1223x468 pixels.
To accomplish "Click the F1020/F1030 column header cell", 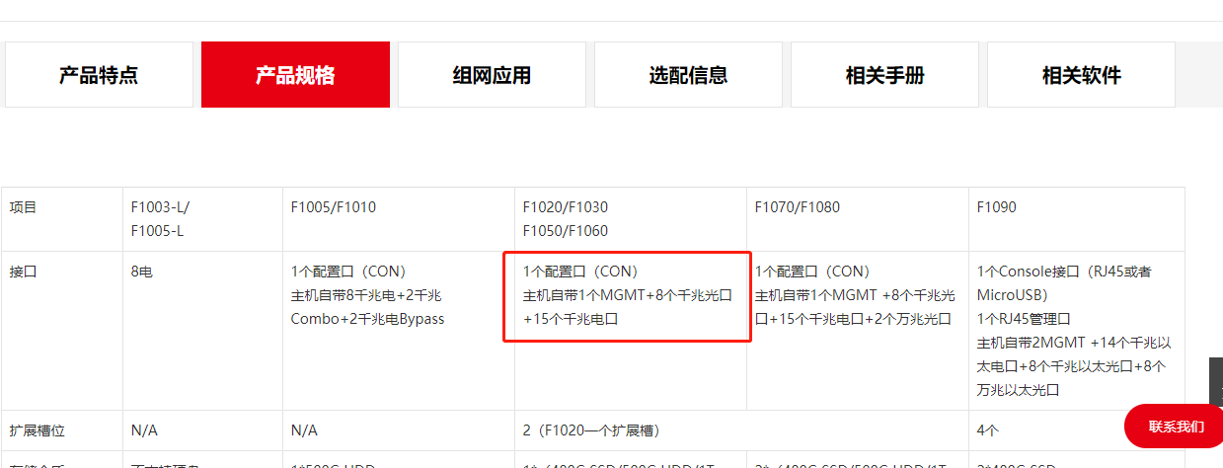I will 630,219.
